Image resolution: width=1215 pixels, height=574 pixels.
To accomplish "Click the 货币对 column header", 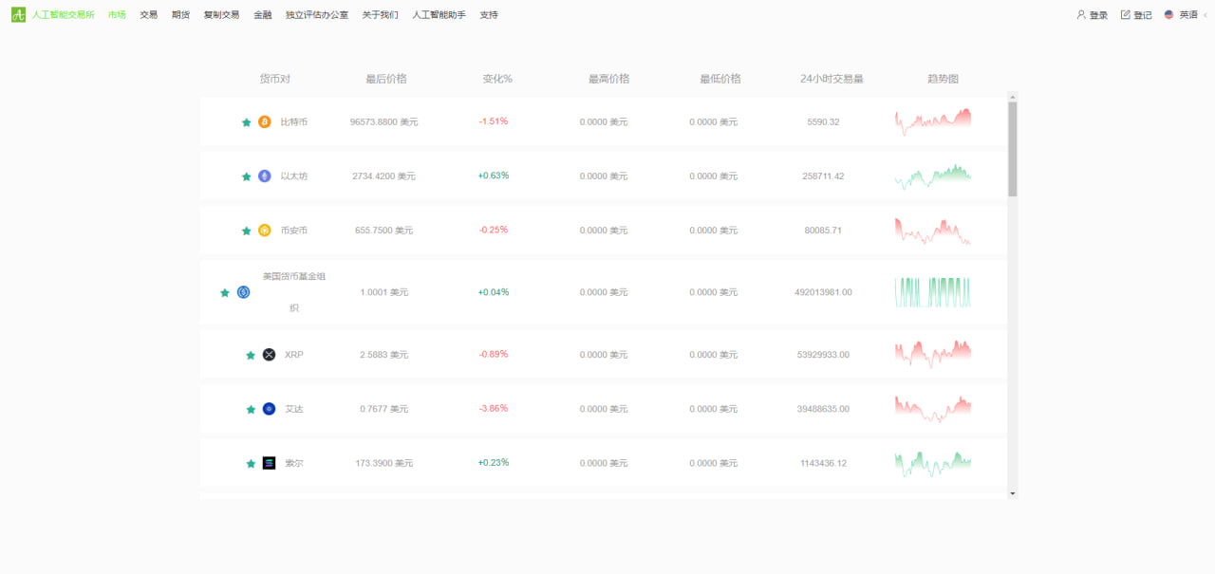I will (x=275, y=79).
